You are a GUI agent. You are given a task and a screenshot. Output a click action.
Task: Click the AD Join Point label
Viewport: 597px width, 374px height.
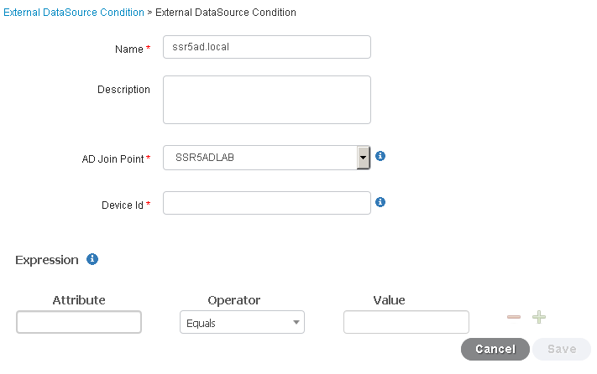[113, 158]
